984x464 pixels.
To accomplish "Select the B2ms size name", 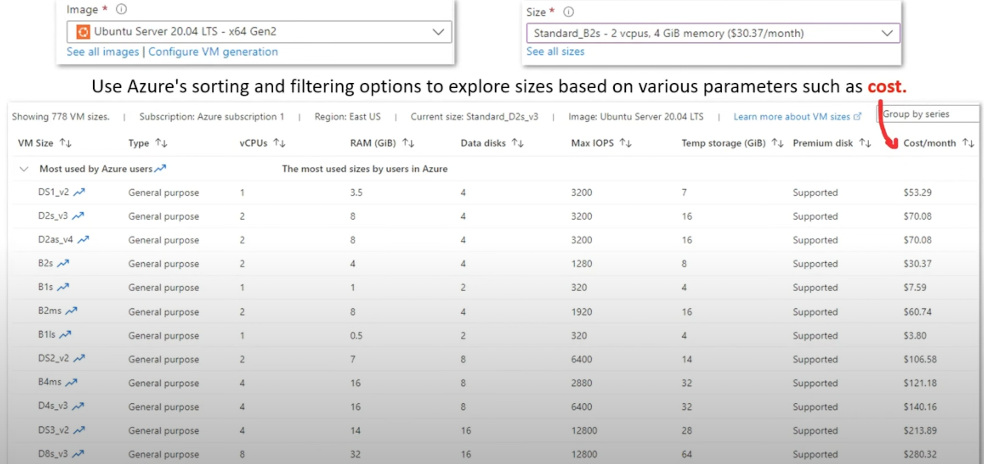I will click(50, 311).
